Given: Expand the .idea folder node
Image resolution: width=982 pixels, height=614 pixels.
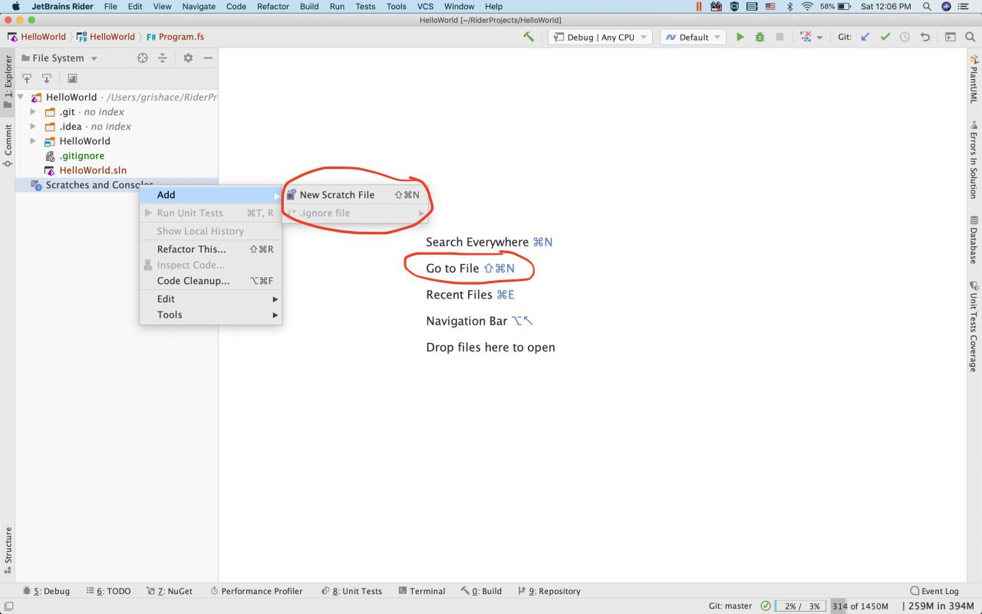Looking at the screenshot, I should pyautogui.click(x=33, y=127).
